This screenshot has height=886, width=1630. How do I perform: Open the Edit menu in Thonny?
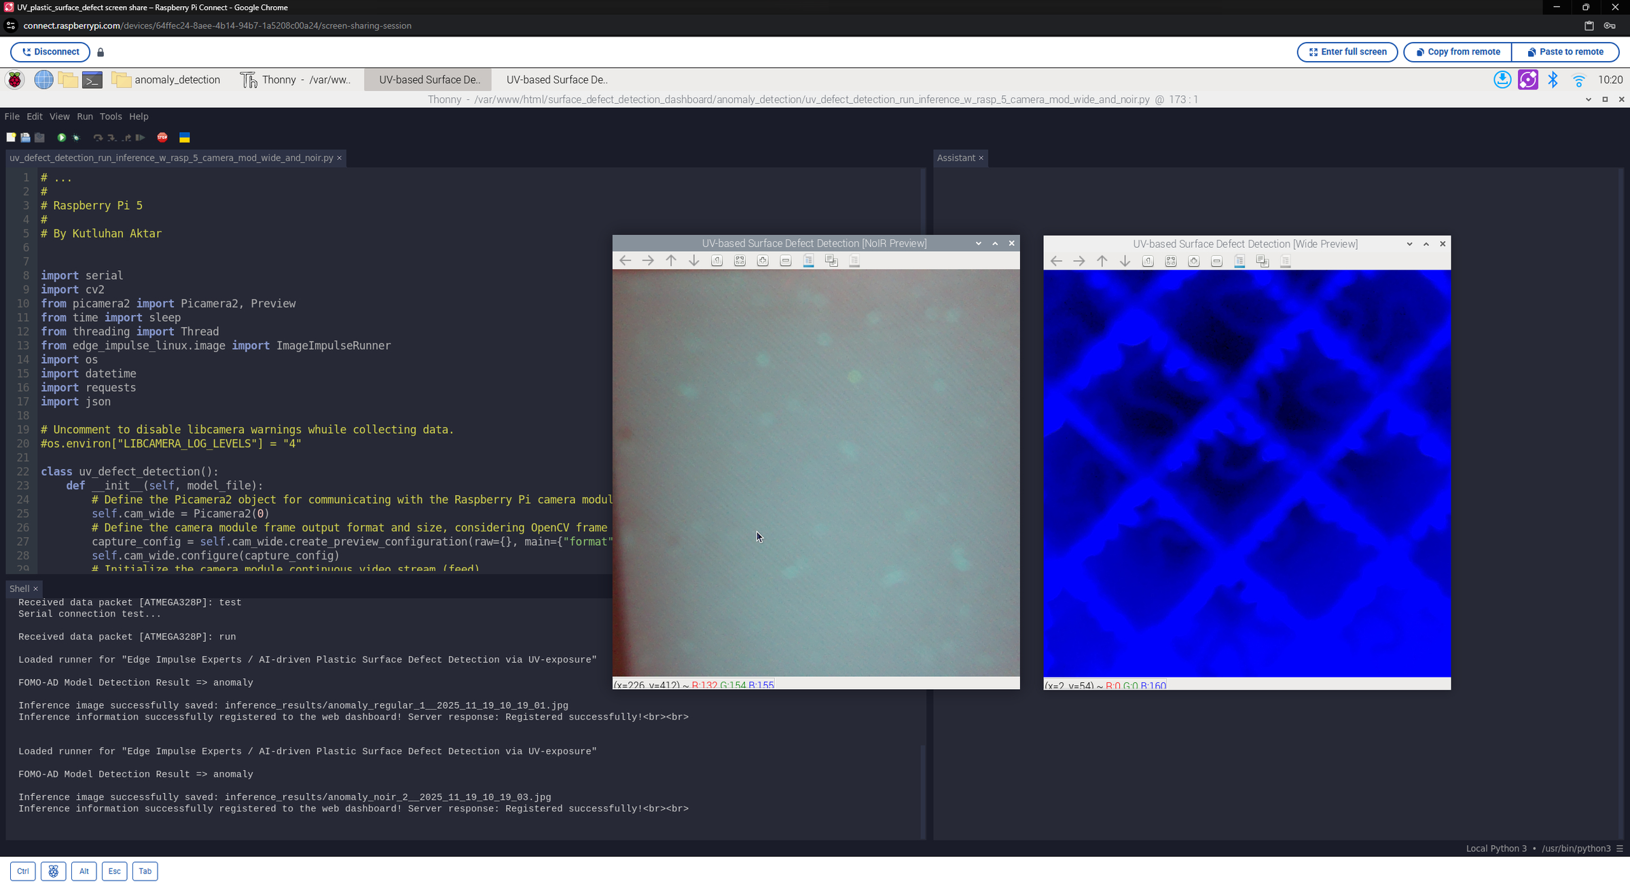point(35,117)
